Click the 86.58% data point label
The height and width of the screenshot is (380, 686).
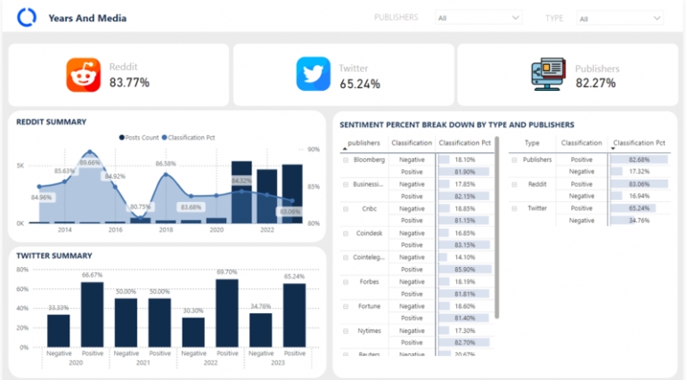click(166, 164)
